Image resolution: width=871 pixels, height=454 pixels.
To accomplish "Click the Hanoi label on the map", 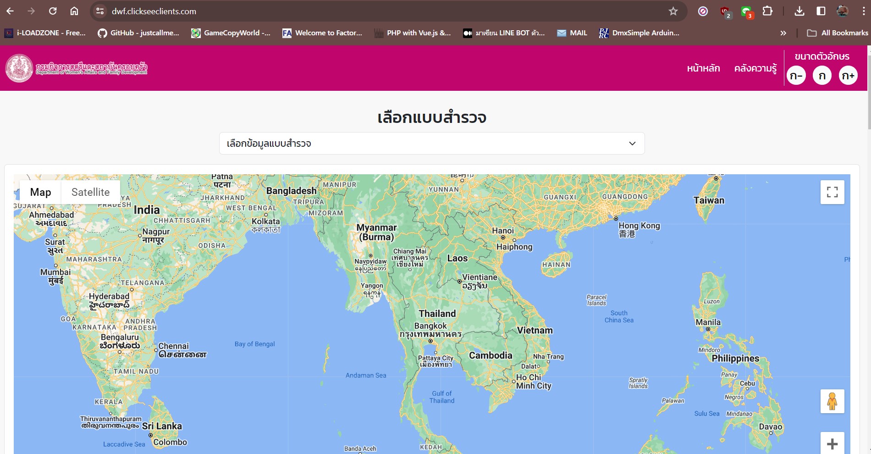I will pos(503,231).
